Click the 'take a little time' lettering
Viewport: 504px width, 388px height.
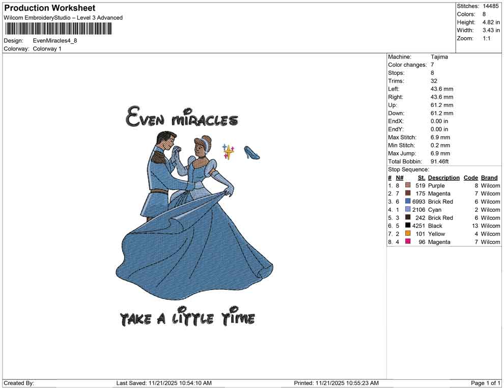188,317
